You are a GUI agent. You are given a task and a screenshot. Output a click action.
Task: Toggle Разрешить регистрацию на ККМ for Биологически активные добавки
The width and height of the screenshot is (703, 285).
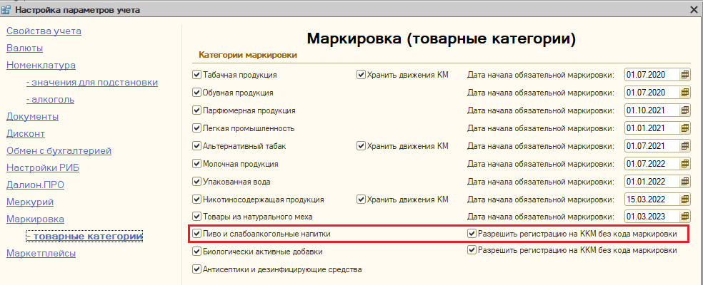point(472,250)
